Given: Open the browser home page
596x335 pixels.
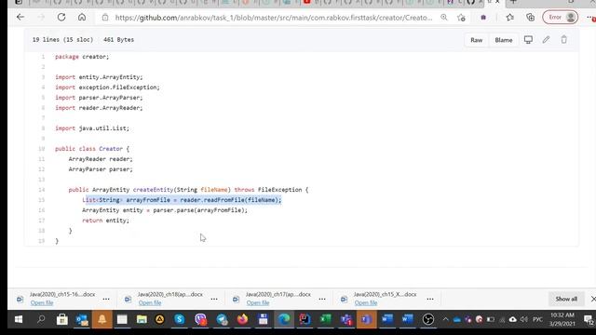Looking at the screenshot, I should 82,17.
